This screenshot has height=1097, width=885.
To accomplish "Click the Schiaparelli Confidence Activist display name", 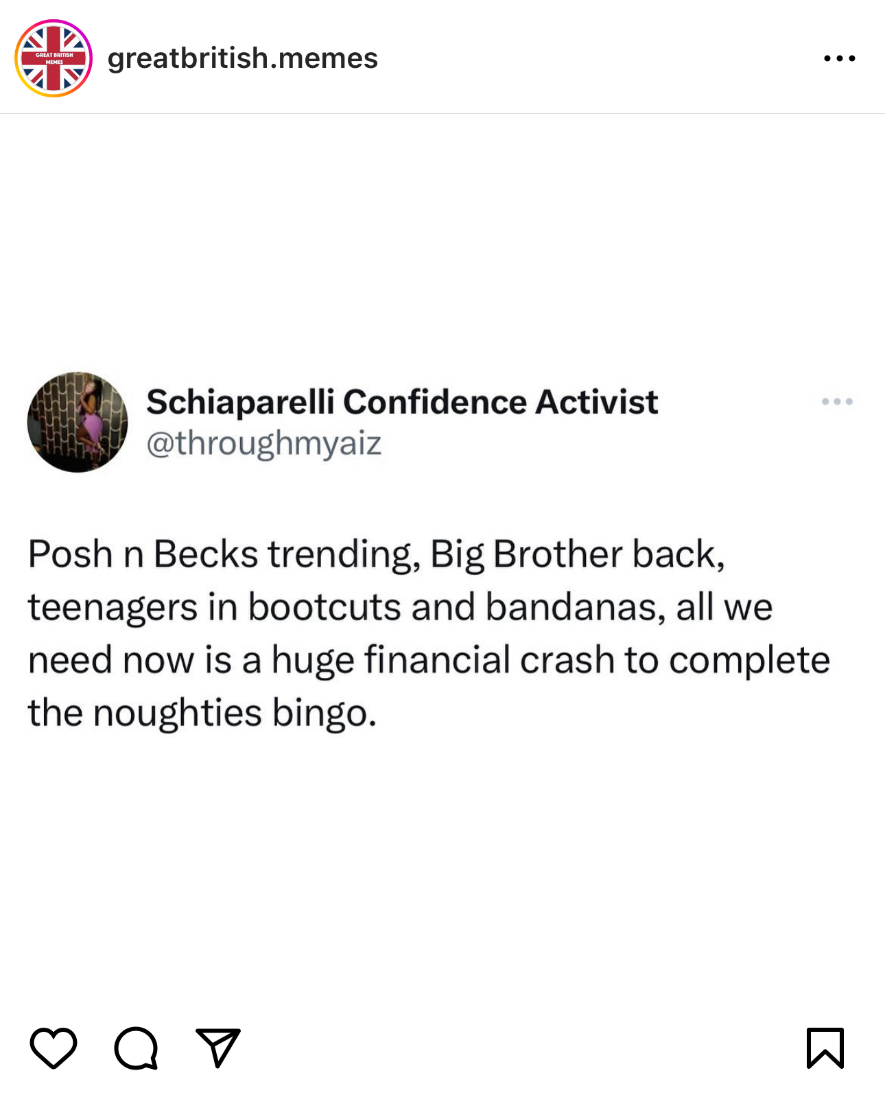I will click(402, 402).
